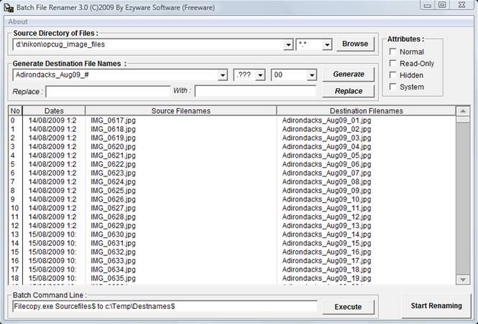This screenshot has width=478, height=324.
Task: Select source file IMG_0628.jpg
Action: 113,217
